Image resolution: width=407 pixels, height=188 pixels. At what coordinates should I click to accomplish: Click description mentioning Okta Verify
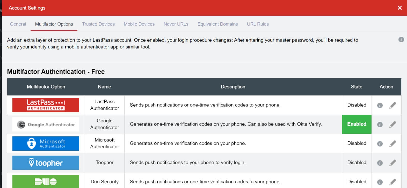226,124
